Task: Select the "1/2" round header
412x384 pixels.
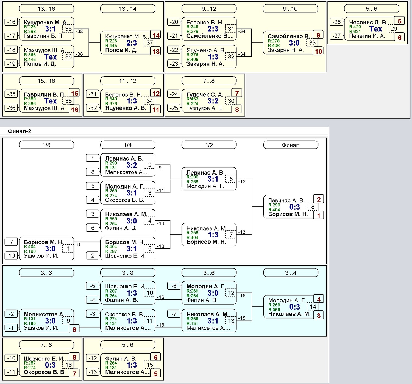Action: (x=209, y=145)
